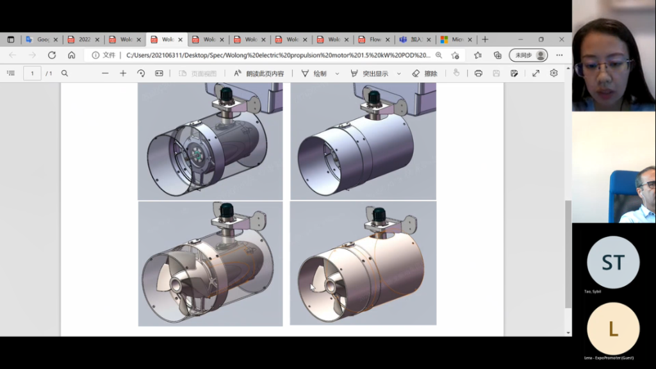Start Read aloud (朗读此页内容)
The image size is (656, 369).
click(x=259, y=73)
